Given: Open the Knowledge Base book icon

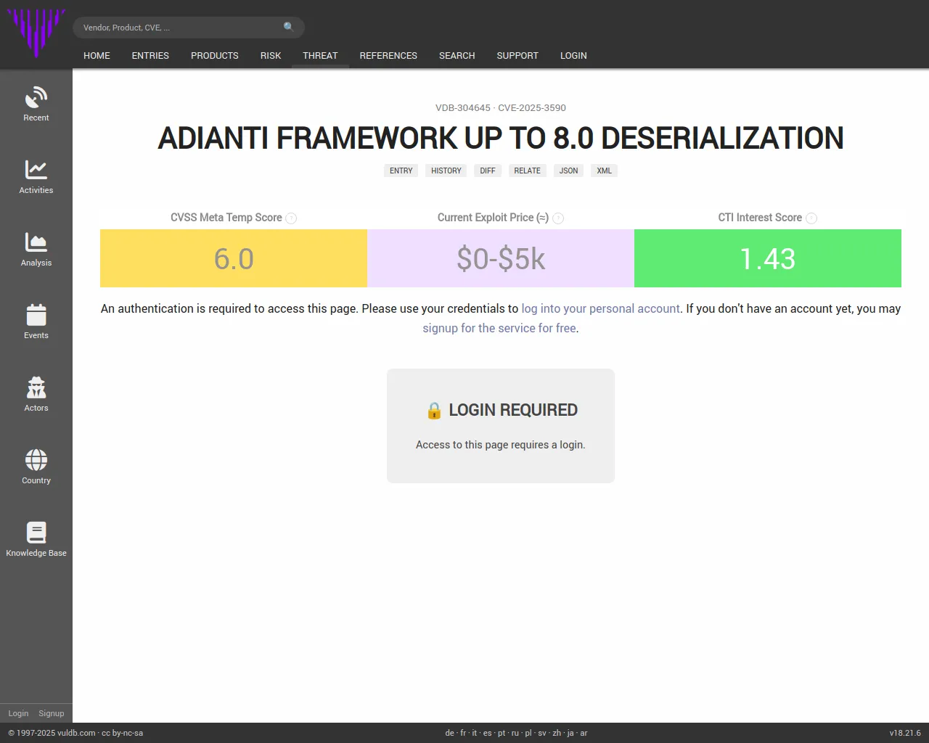Looking at the screenshot, I should 36,533.
